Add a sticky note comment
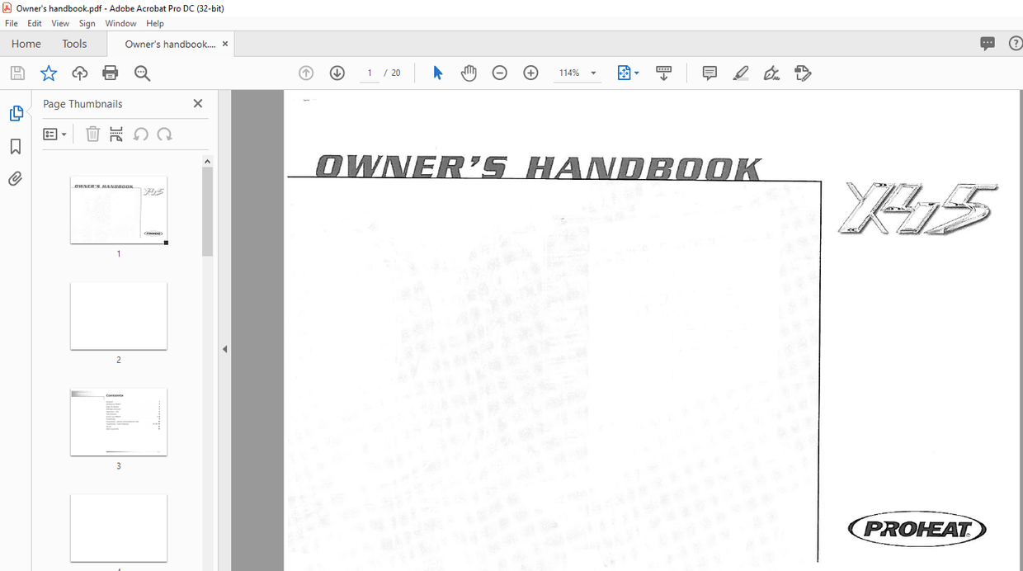The height and width of the screenshot is (571, 1023). click(x=709, y=73)
